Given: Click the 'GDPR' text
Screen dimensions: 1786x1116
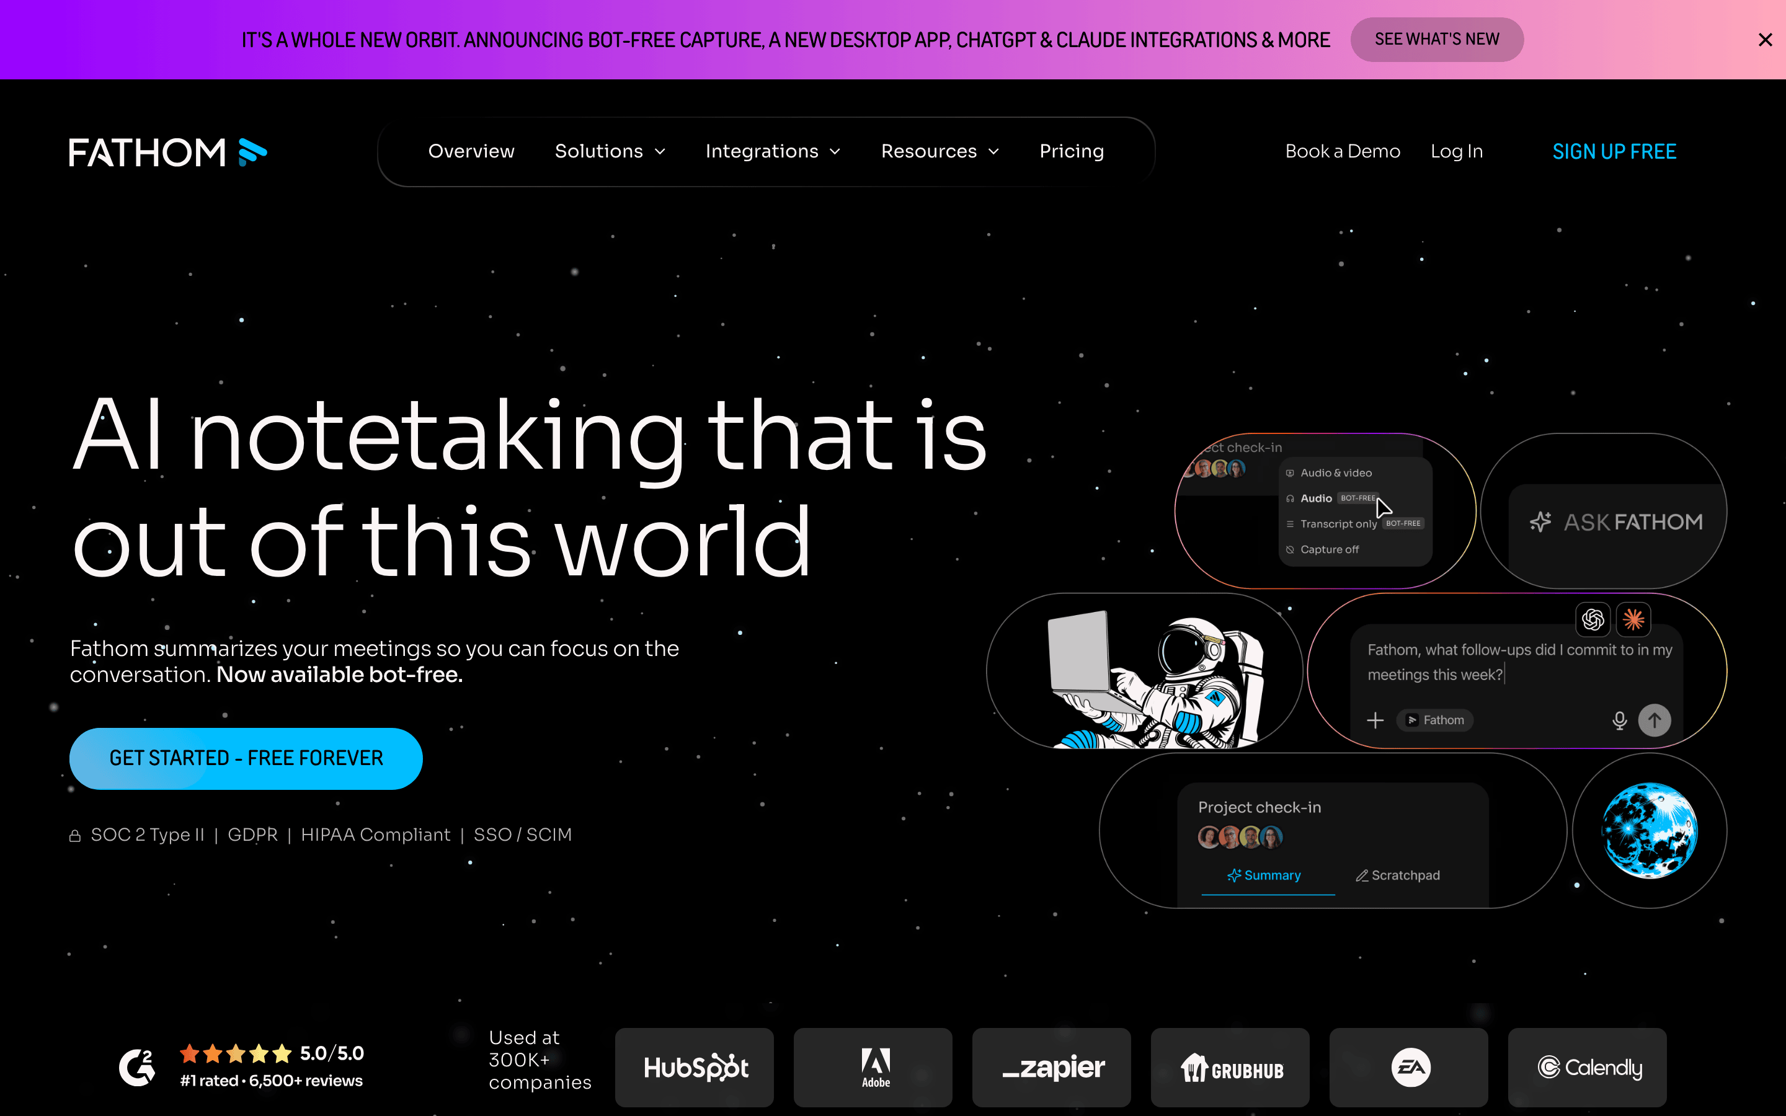Looking at the screenshot, I should coord(252,835).
